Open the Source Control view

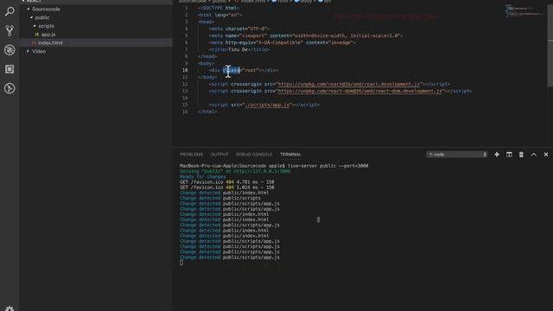[10, 31]
